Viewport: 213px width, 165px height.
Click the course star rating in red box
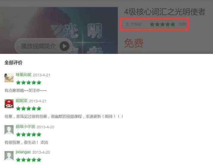pos(162,24)
